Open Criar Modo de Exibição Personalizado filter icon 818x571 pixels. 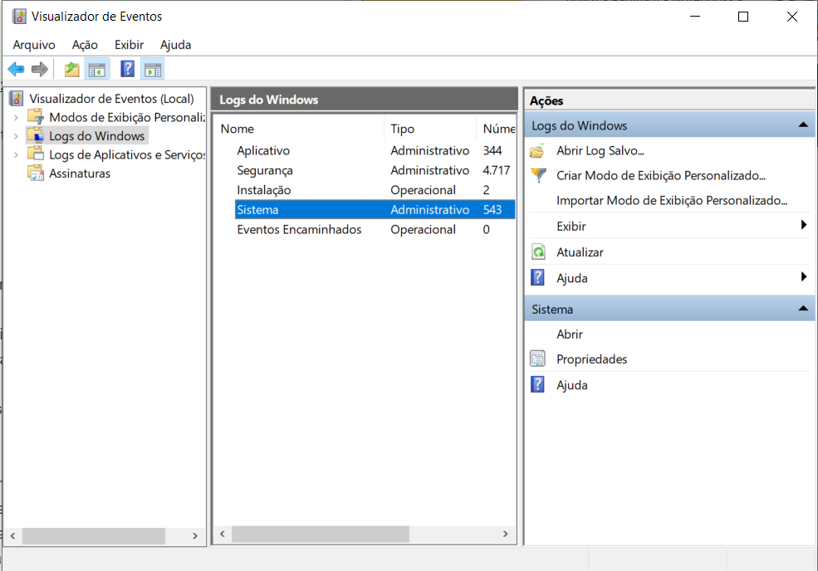click(x=538, y=176)
